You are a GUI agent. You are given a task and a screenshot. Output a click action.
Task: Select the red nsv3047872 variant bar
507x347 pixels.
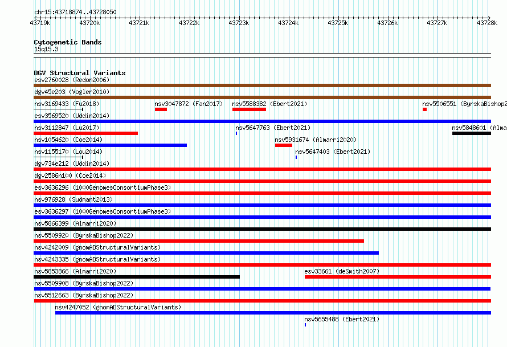[x=161, y=109]
